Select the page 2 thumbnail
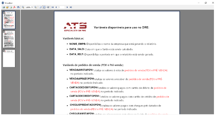Screen dimensions: 216x115 click(9, 39)
